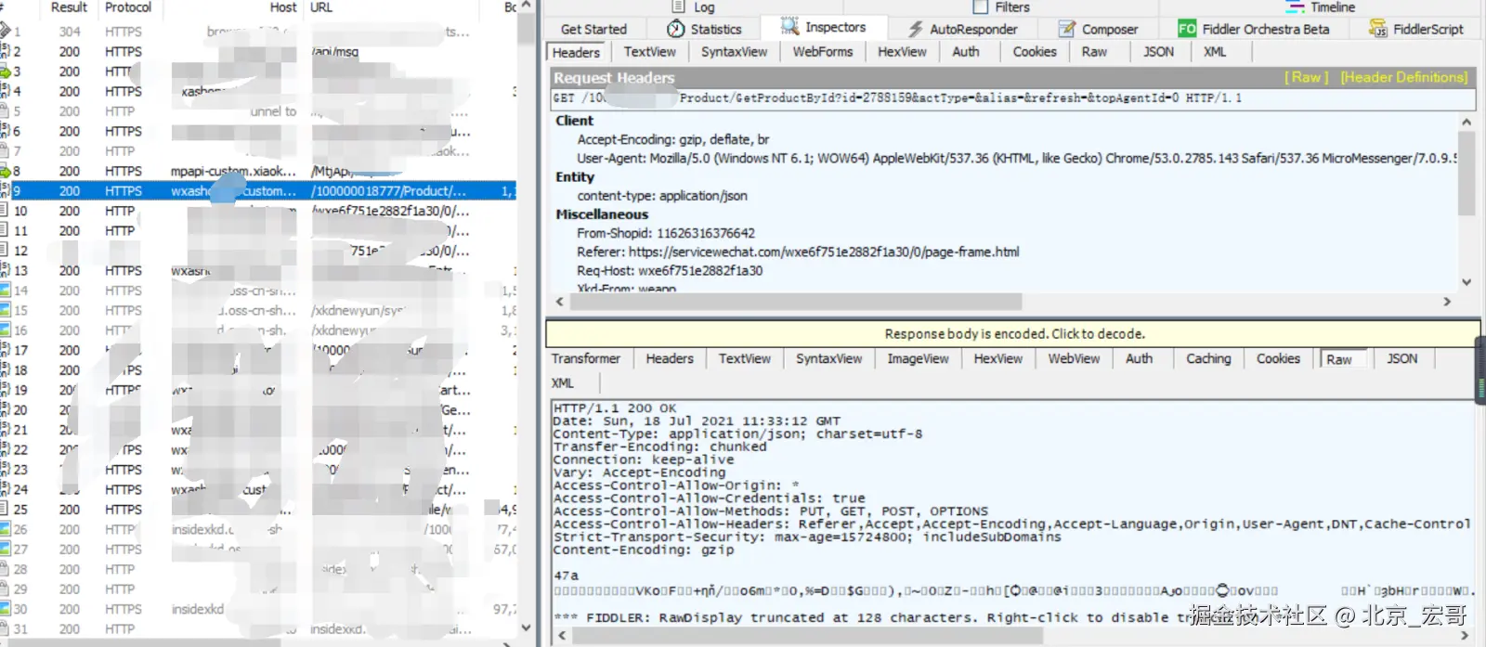Enable the Filters checkbox

click(x=980, y=6)
